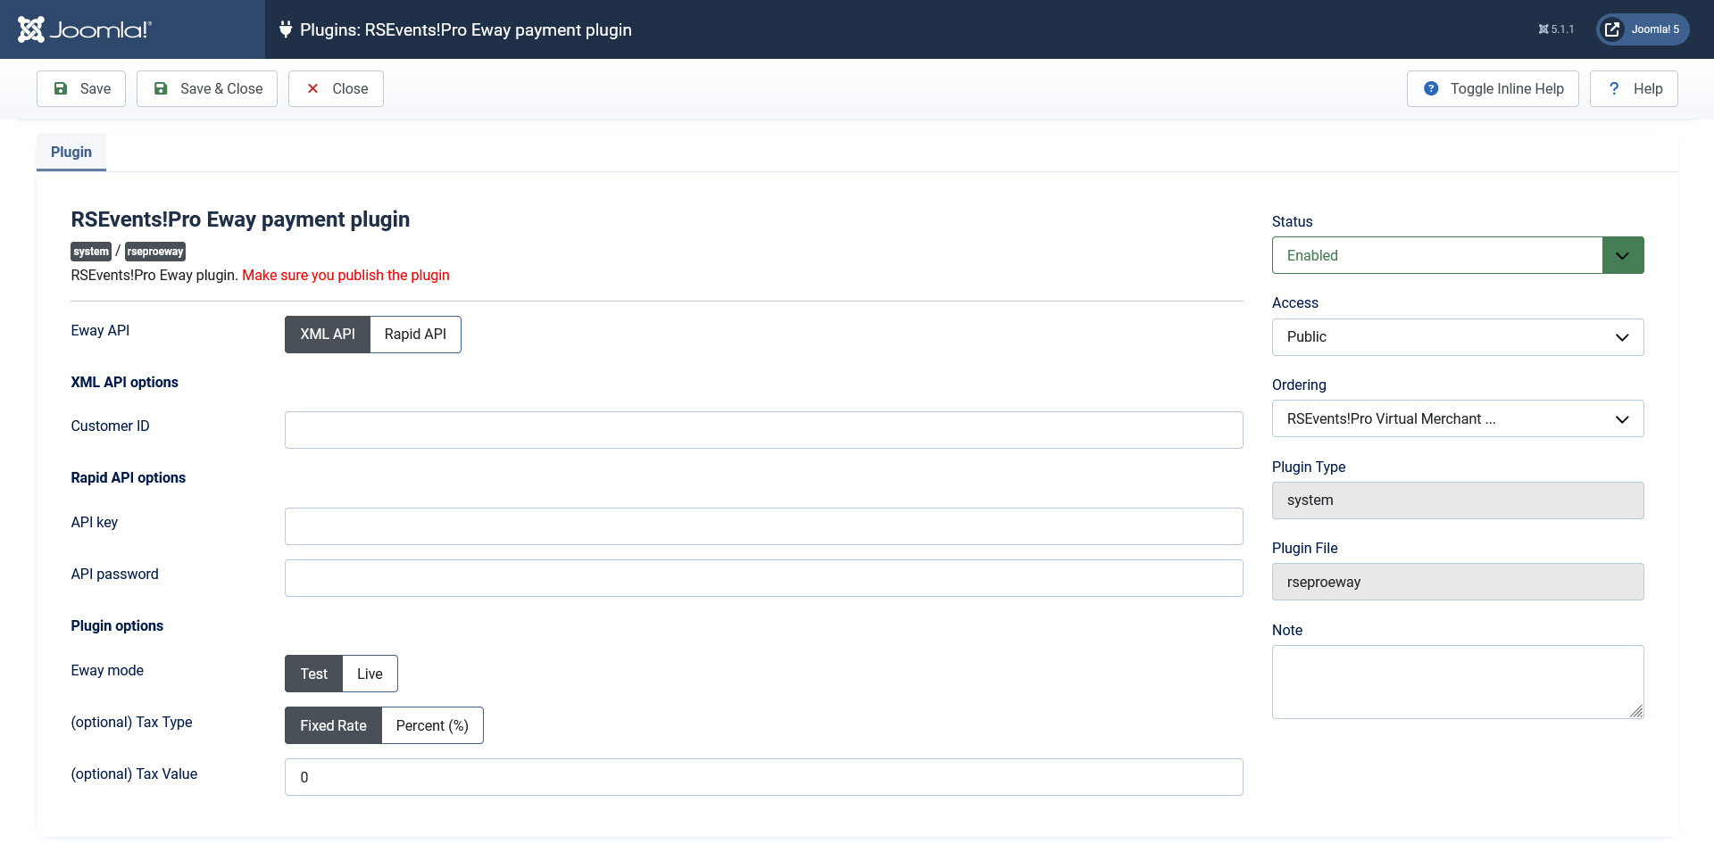This screenshot has height=852, width=1714.
Task: Click the page title text in header
Action: coord(465,29)
